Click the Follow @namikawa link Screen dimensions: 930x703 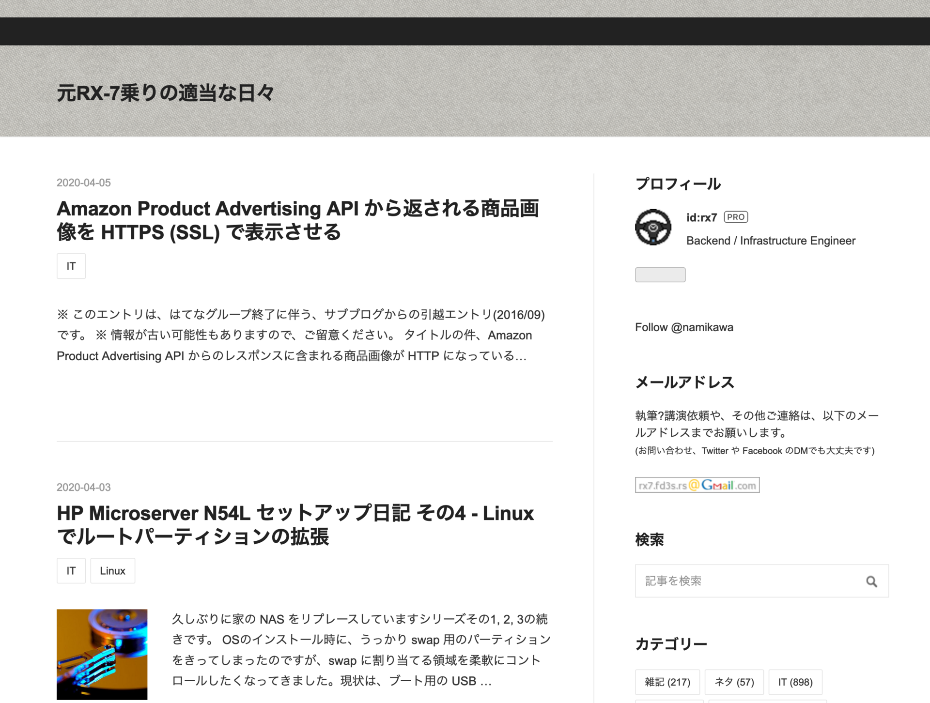click(684, 327)
